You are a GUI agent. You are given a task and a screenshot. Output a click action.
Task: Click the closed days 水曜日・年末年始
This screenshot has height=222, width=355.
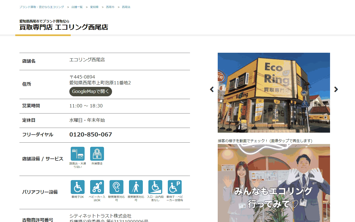pyautogui.click(x=87, y=120)
